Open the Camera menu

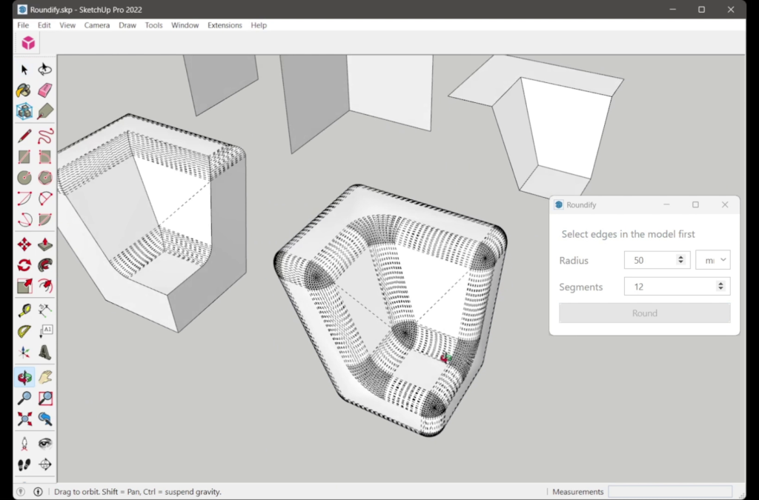tap(97, 25)
